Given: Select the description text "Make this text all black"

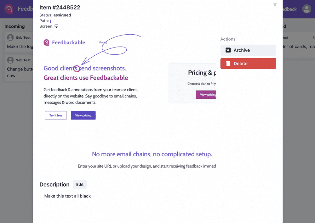Looking at the screenshot, I should pyautogui.click(x=67, y=196).
